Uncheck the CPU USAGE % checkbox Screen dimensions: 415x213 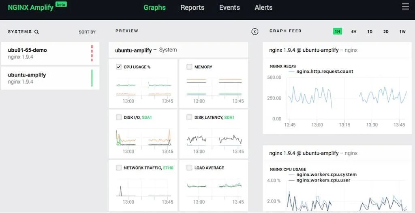click(x=119, y=67)
